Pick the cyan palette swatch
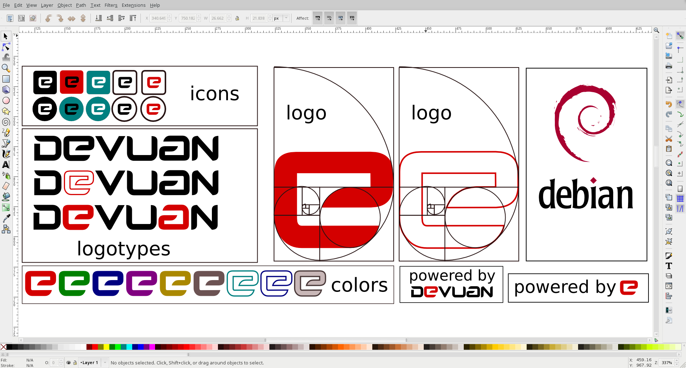 pos(129,347)
